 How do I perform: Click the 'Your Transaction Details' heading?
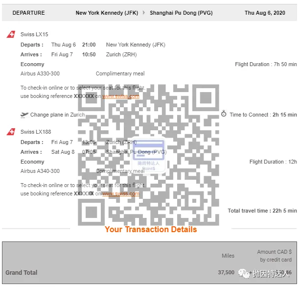[151, 229]
